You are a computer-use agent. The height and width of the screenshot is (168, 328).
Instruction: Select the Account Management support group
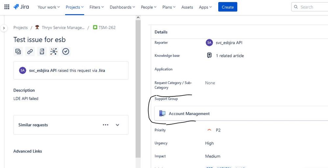241,113
